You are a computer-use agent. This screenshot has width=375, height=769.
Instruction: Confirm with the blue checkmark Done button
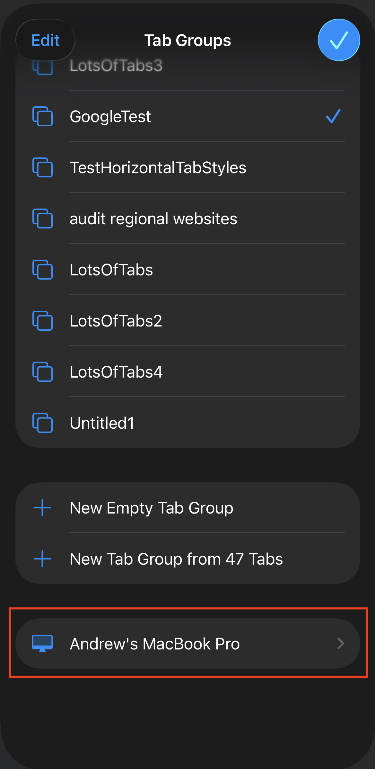point(339,40)
